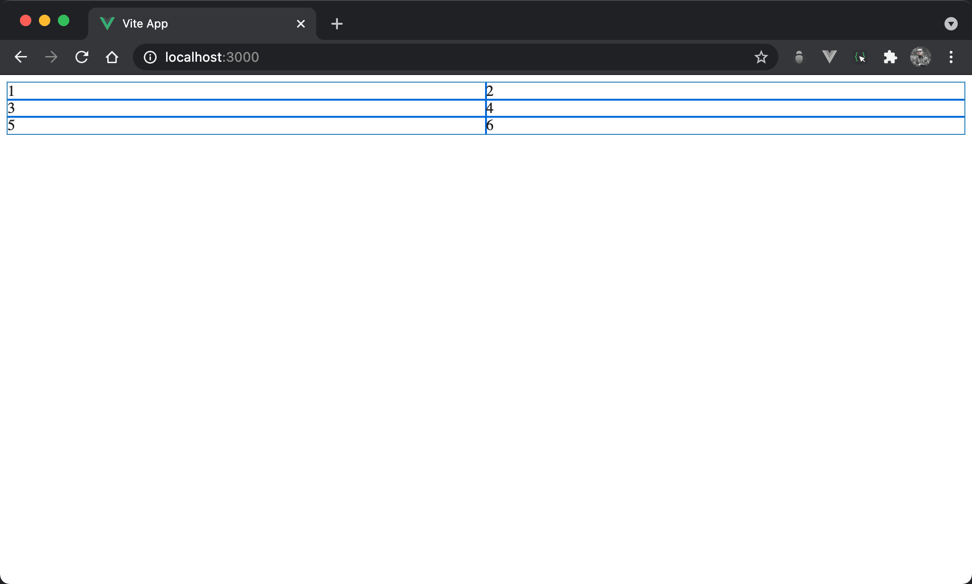Open the user profile avatar
Viewport: 972px width, 584px height.
point(920,57)
